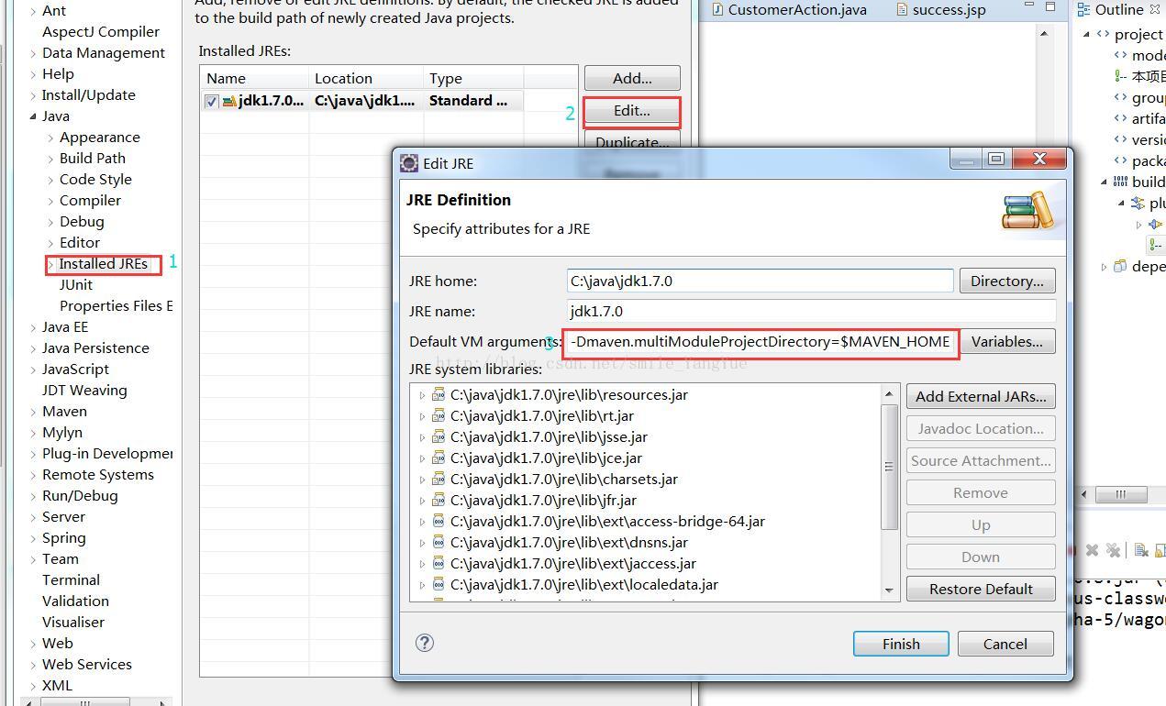Collapse the Java preferences node
The width and height of the screenshot is (1166, 706).
34,116
